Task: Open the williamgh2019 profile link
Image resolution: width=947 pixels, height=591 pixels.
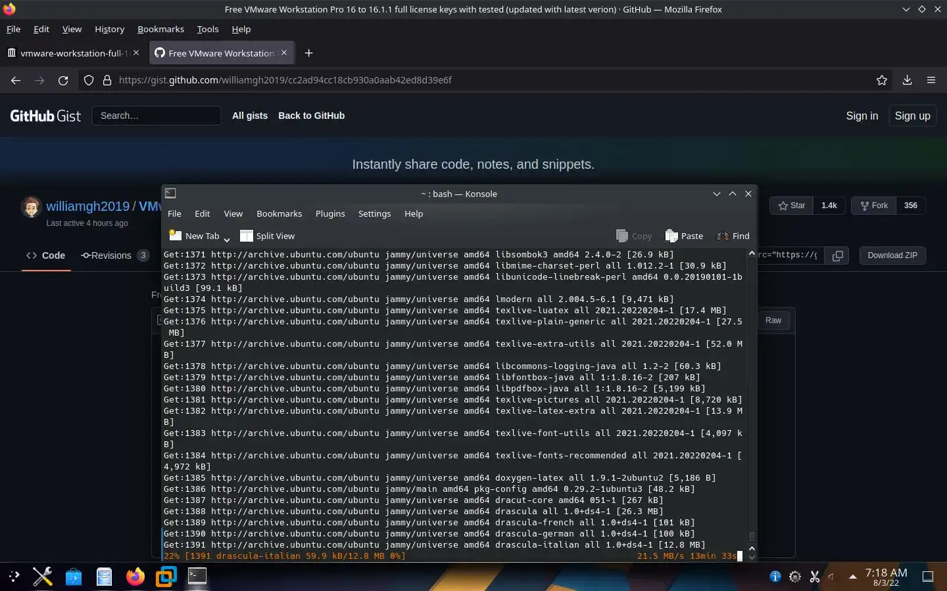Action: tap(87, 206)
